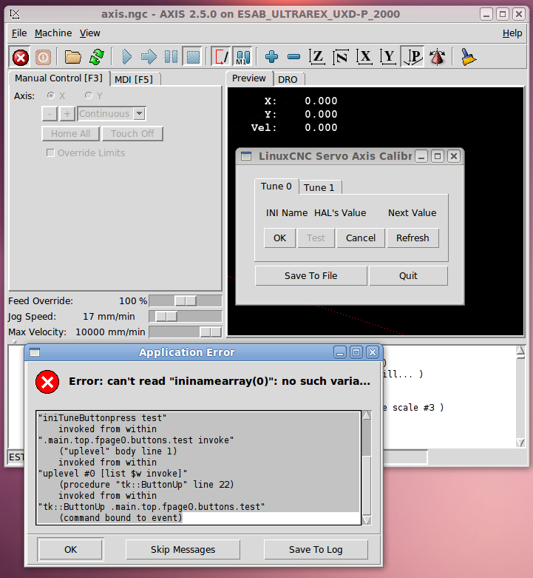Click OK in Servo Axis Calibration window
This screenshot has width=533, height=578.
(279, 238)
